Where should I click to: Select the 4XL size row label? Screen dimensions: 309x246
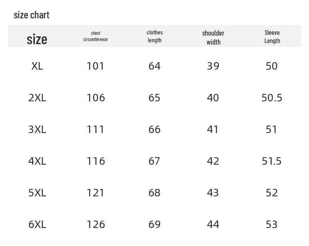(x=37, y=161)
